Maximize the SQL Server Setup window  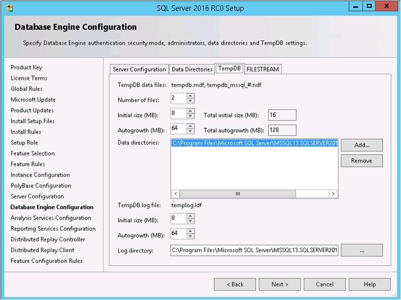[x=369, y=6]
